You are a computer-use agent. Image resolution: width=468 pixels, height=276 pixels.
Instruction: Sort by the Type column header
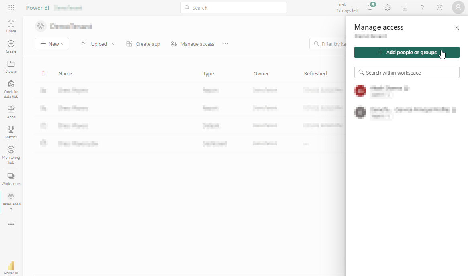coord(208,73)
